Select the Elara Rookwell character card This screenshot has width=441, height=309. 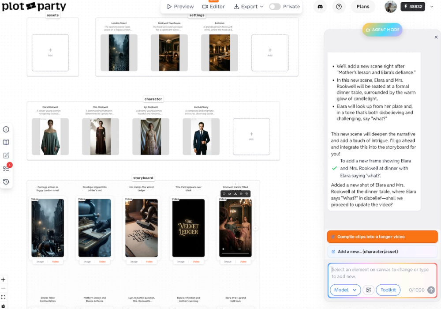[x=50, y=136]
